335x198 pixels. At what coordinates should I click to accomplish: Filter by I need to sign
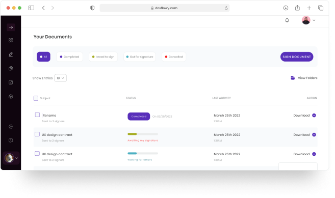(x=103, y=57)
